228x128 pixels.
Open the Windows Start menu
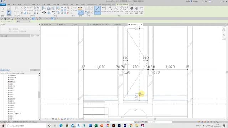(3, 126)
